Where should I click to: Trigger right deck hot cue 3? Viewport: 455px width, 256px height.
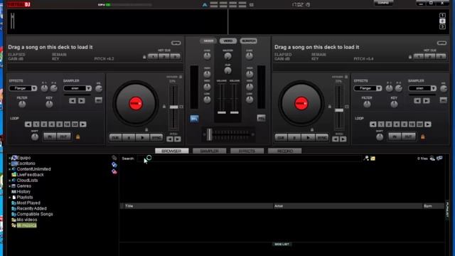coord(441,57)
